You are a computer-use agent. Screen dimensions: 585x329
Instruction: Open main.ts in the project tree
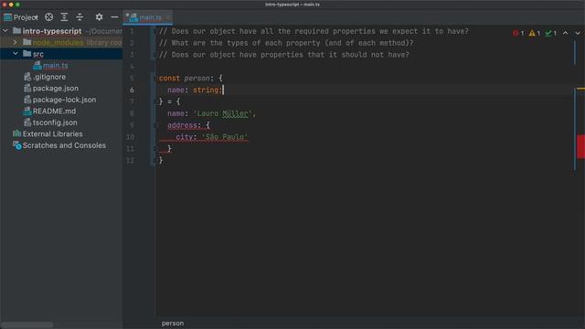tap(55, 66)
